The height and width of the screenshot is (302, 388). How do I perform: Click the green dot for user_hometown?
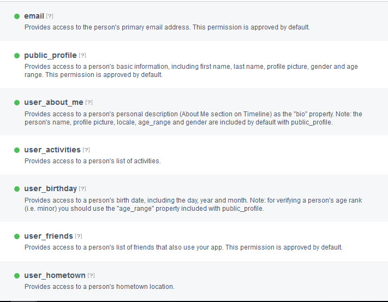pyautogui.click(x=17, y=275)
